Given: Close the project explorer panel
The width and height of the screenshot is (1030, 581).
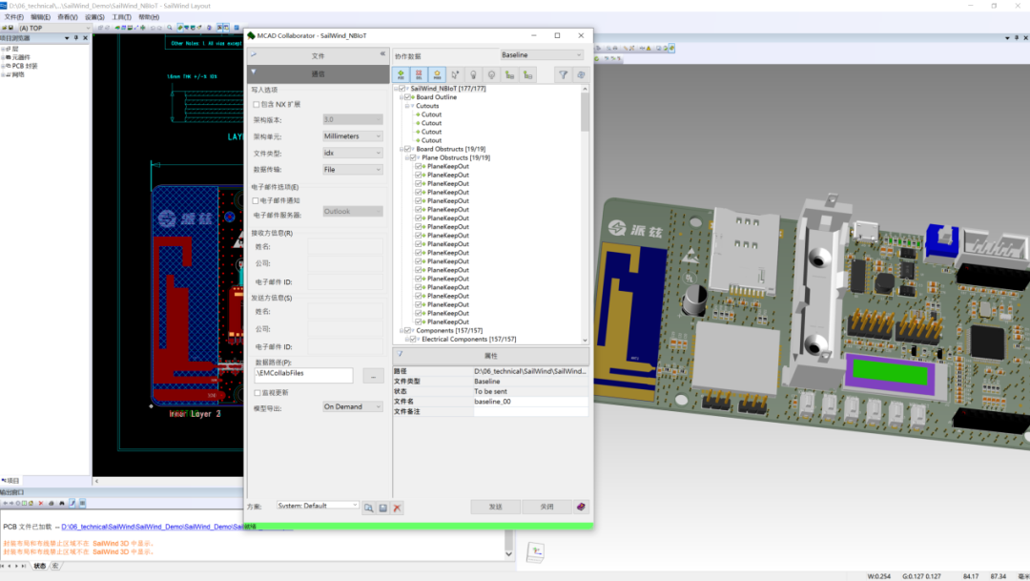Looking at the screenshot, I should tap(85, 38).
